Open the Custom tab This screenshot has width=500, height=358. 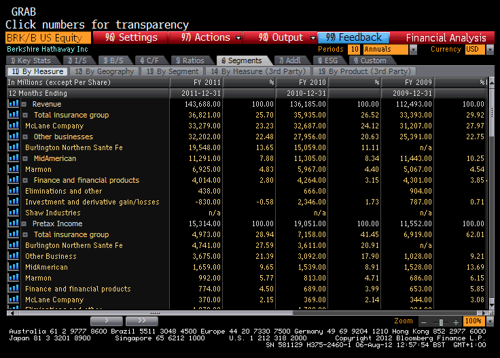click(370, 60)
